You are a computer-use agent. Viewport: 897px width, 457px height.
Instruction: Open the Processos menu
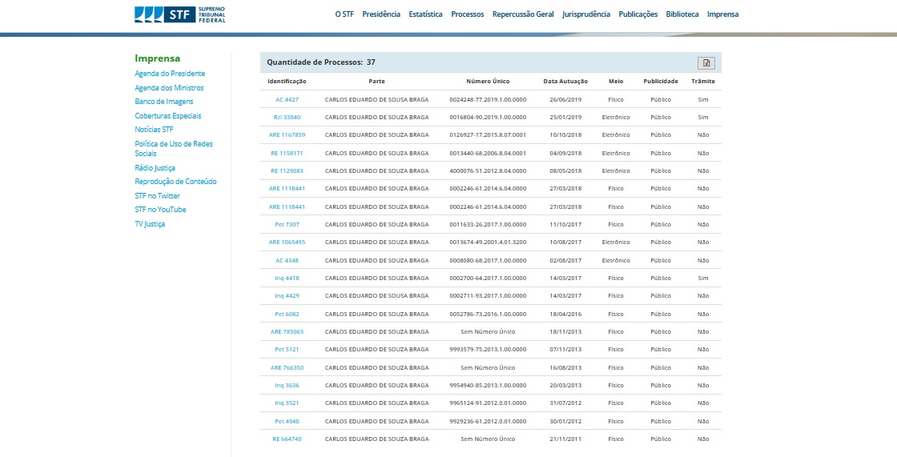[x=467, y=14]
